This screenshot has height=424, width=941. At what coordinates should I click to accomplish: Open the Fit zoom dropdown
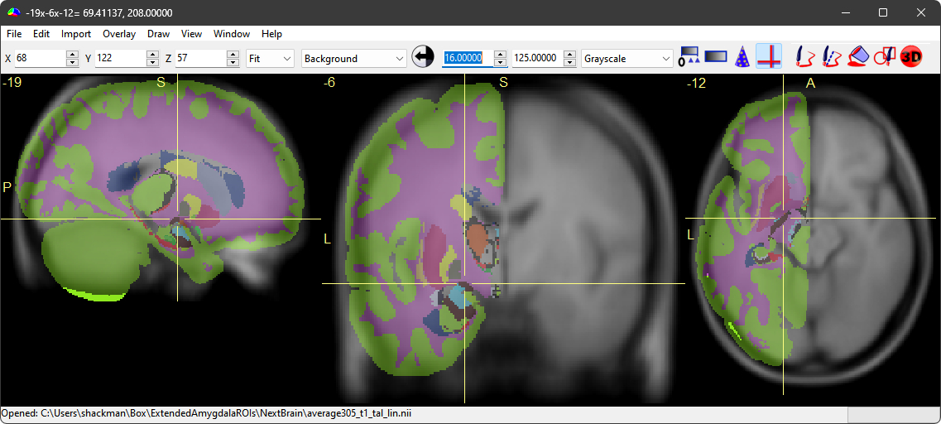click(271, 59)
